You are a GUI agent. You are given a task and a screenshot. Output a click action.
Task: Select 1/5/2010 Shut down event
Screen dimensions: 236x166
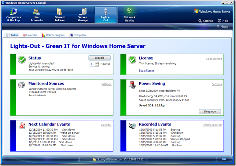[x=50, y=142]
